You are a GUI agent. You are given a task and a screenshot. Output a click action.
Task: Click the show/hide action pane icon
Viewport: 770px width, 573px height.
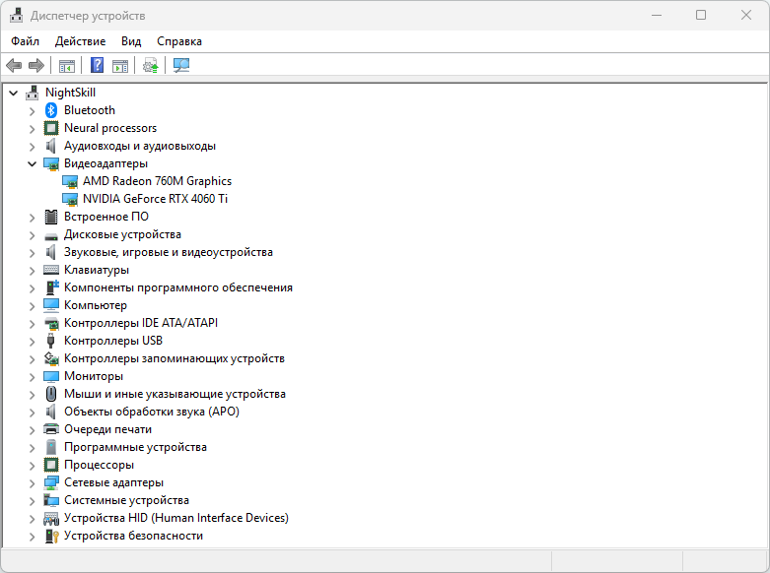120,66
